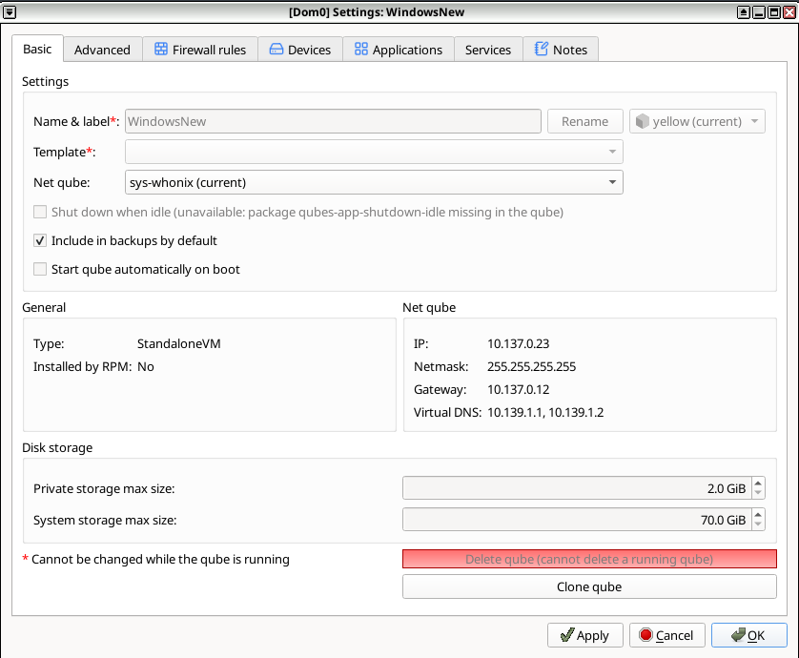The image size is (799, 658).
Task: Switch to the Advanced tab
Action: click(102, 50)
